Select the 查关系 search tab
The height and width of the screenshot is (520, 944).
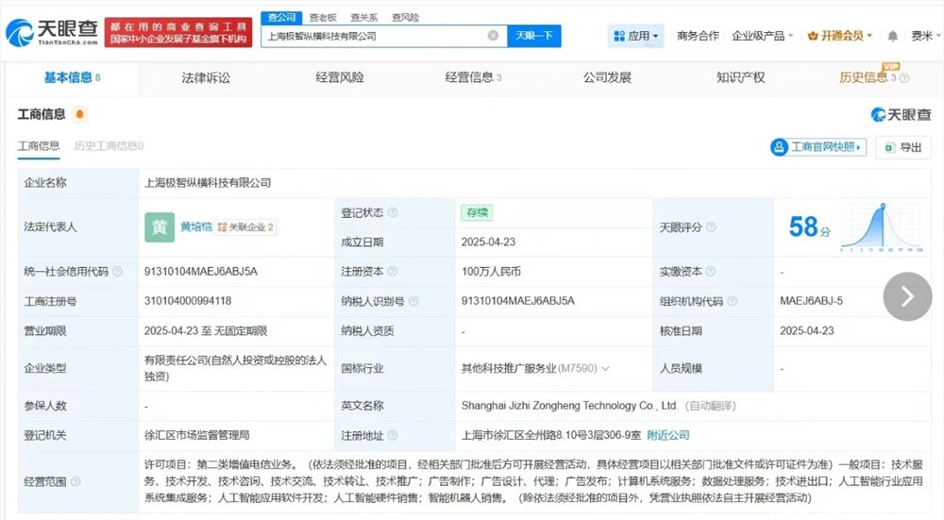point(363,17)
